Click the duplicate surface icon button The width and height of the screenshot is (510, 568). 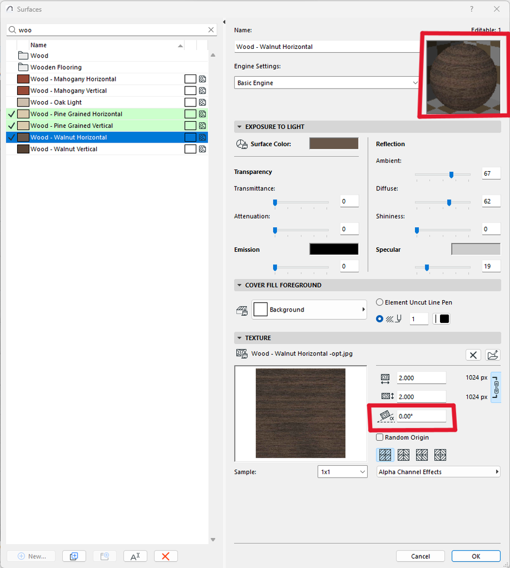74,556
